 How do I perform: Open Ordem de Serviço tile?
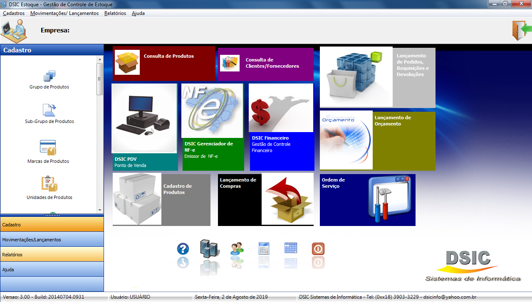[367, 200]
